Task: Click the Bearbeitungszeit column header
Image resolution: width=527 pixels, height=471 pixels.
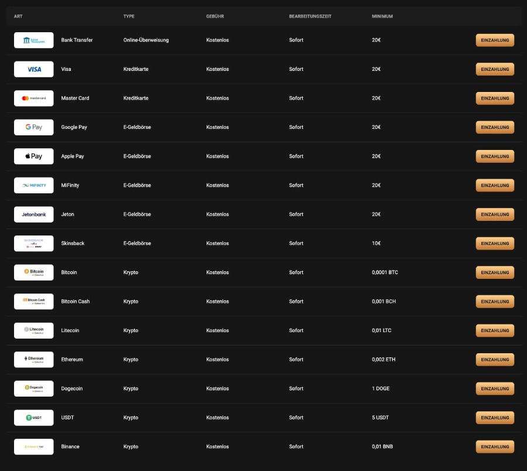Action: click(x=310, y=16)
